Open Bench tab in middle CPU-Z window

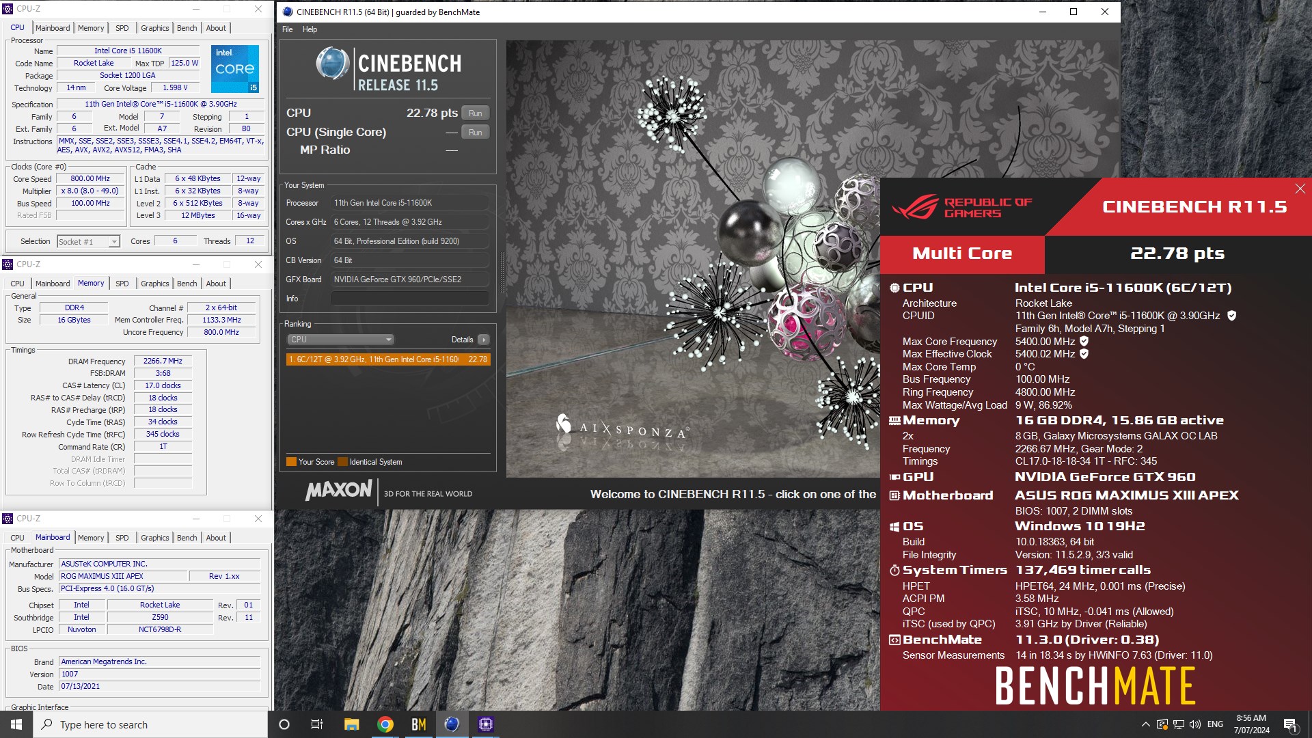click(x=187, y=284)
